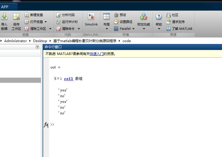Open the Layout (布局) icon
Screen dimensions: 222x157
click(106, 16)
